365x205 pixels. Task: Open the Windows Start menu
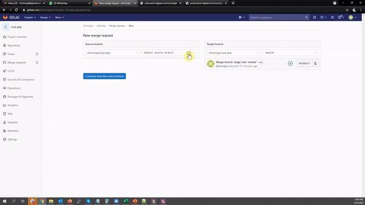(5, 201)
